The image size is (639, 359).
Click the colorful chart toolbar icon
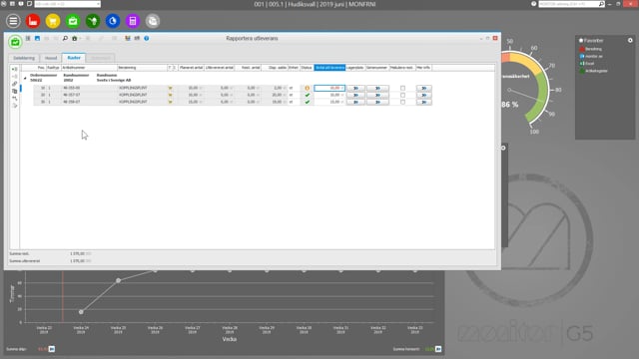point(128,38)
